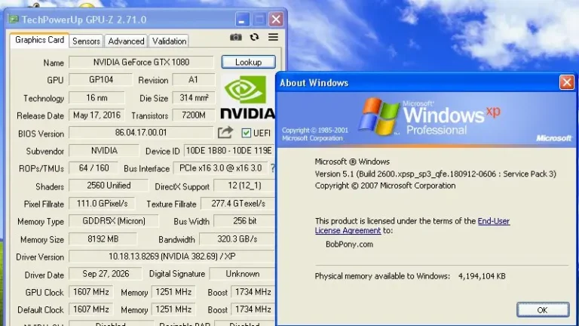Screen dimensions: 579x326
Task: Close the About Windows dialog
Action: click(567, 82)
